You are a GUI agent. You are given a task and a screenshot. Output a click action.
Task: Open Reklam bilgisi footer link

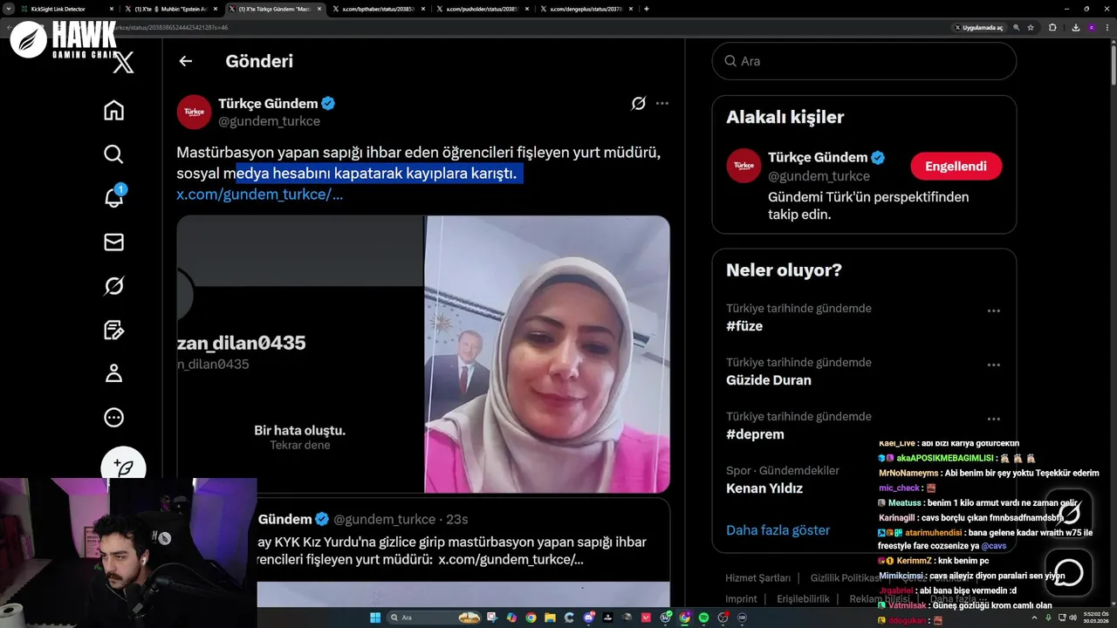pyautogui.click(x=880, y=599)
